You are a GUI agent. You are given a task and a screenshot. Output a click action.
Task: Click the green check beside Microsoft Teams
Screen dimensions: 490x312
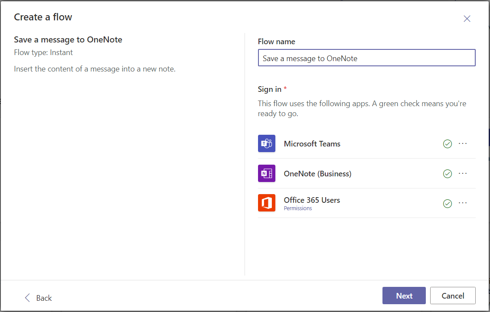click(x=448, y=144)
